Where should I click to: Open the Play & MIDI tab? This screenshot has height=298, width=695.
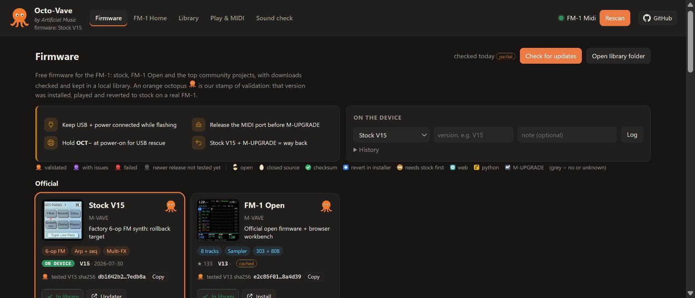pos(227,18)
